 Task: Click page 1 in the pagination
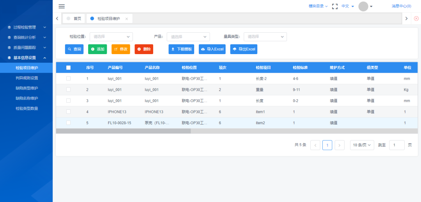point(327,145)
